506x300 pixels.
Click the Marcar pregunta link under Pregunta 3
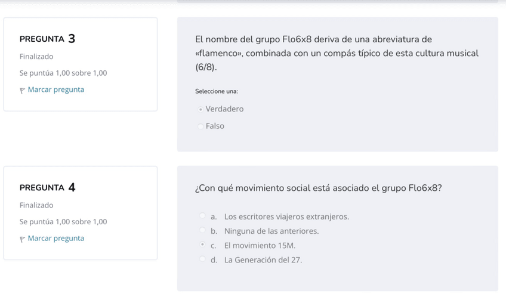click(55, 90)
